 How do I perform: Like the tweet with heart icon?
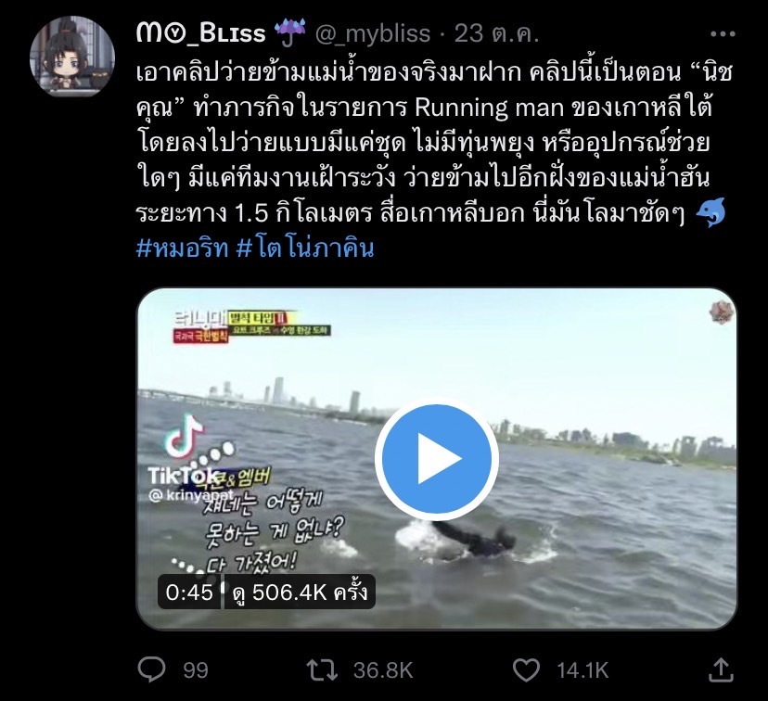[x=526, y=670]
